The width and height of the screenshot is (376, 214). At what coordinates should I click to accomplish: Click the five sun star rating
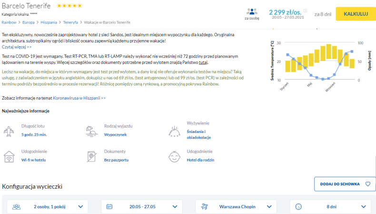pyautogui.click(x=69, y=6)
